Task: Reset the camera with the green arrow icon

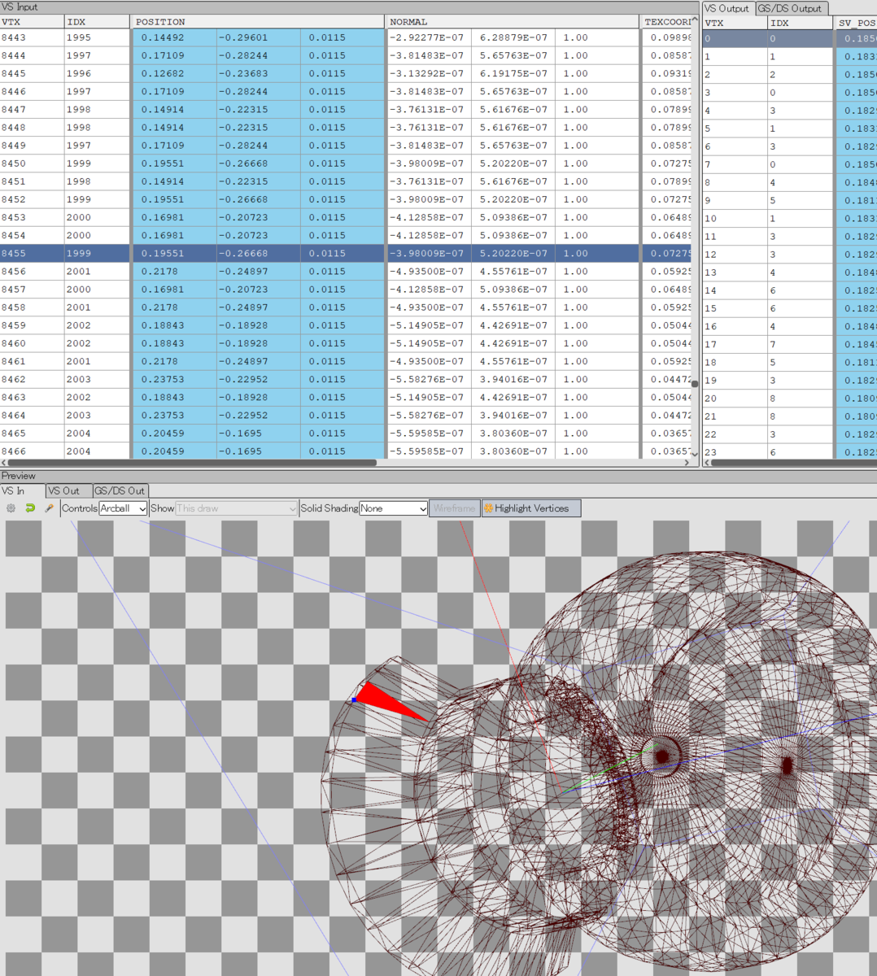Action: 32,508
